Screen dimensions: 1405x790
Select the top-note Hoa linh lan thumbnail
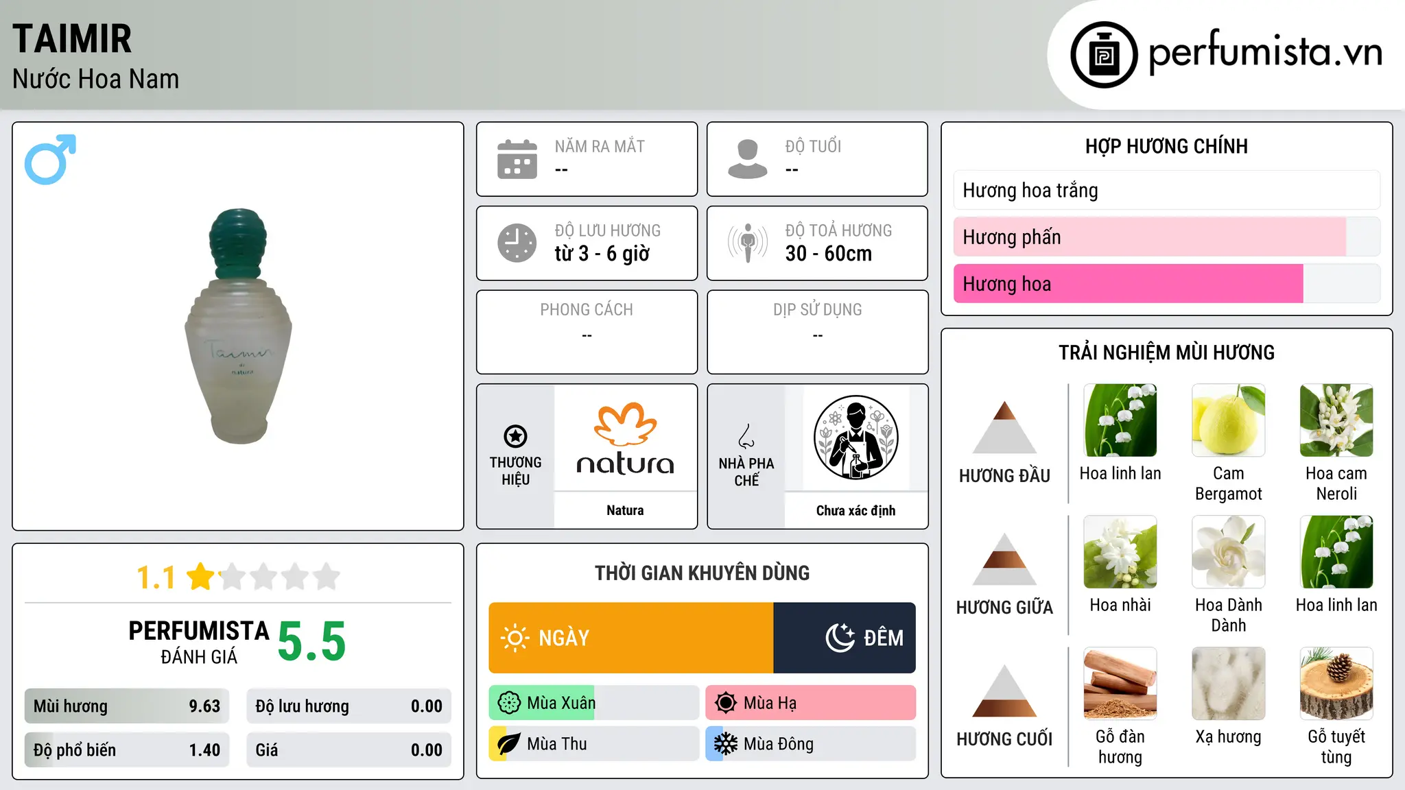[x=1120, y=420]
